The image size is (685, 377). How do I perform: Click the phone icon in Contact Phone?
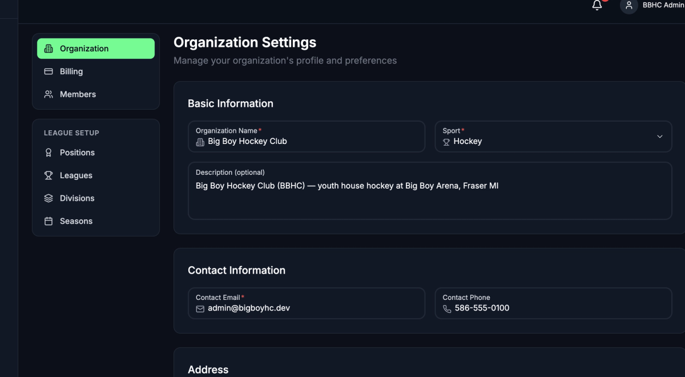447,308
